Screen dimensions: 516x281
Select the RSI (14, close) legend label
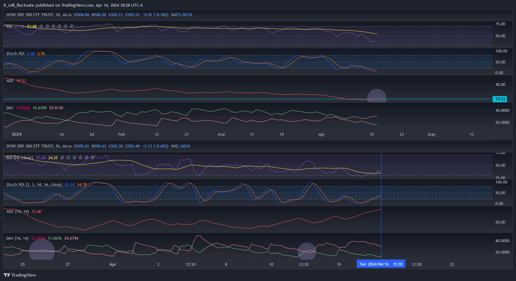(20, 158)
